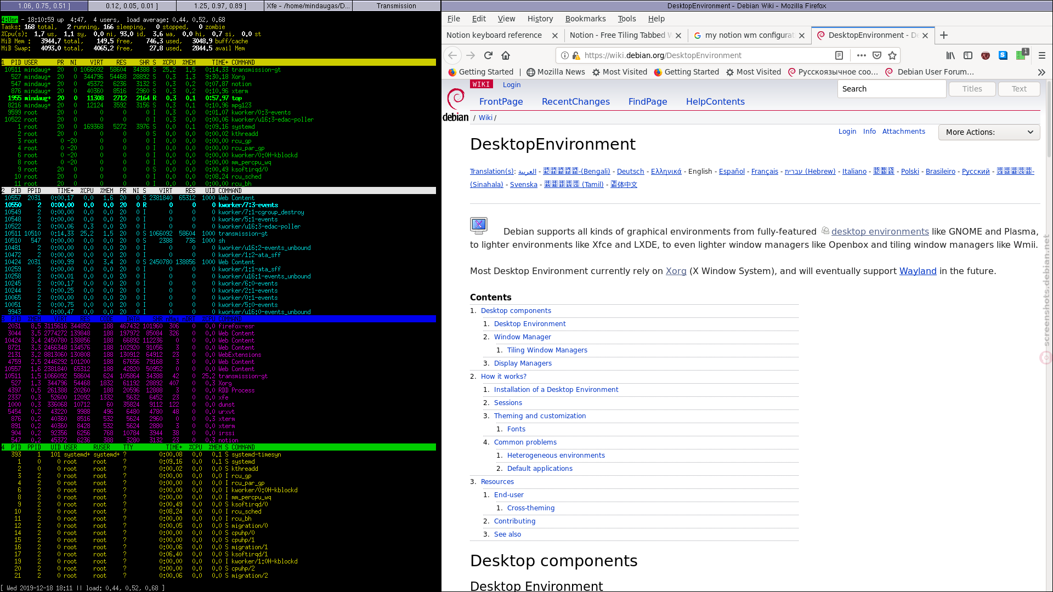Open the Bookmarks menu
The height and width of the screenshot is (592, 1053).
coord(585,19)
